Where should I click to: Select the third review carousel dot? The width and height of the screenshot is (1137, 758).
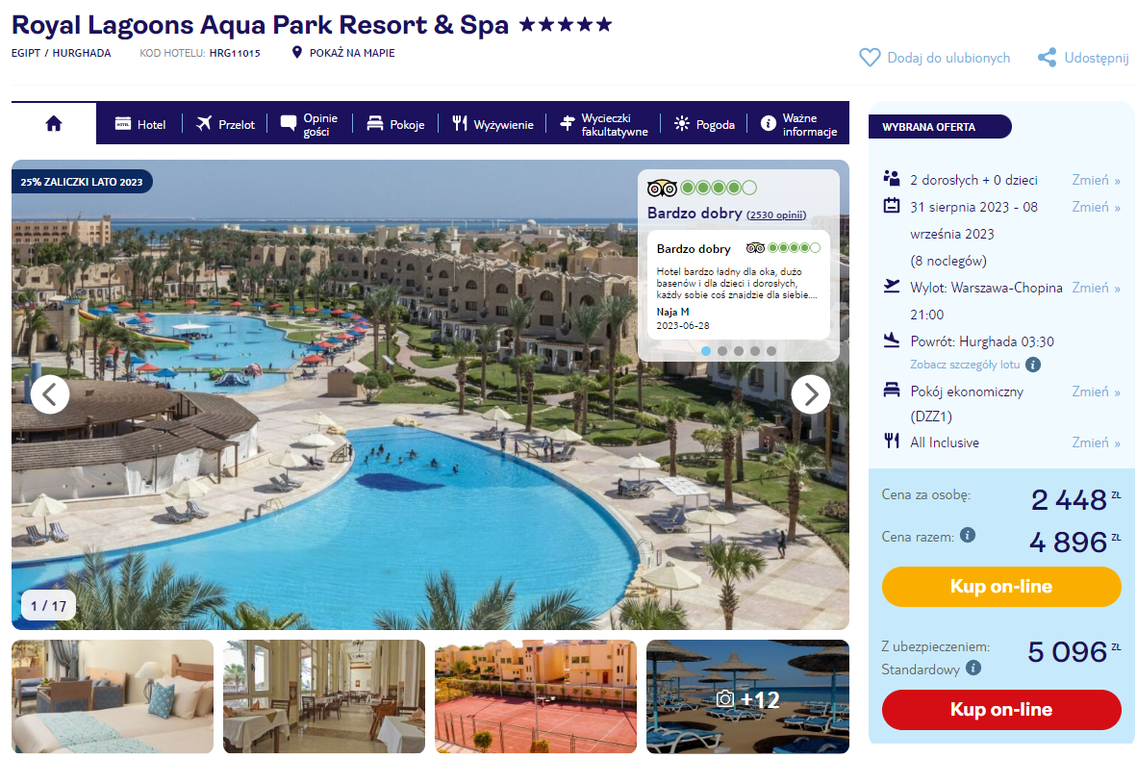point(738,351)
